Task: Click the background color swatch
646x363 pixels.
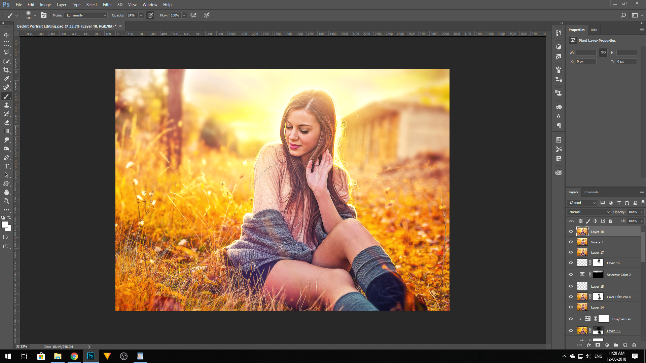Action: (x=9, y=229)
